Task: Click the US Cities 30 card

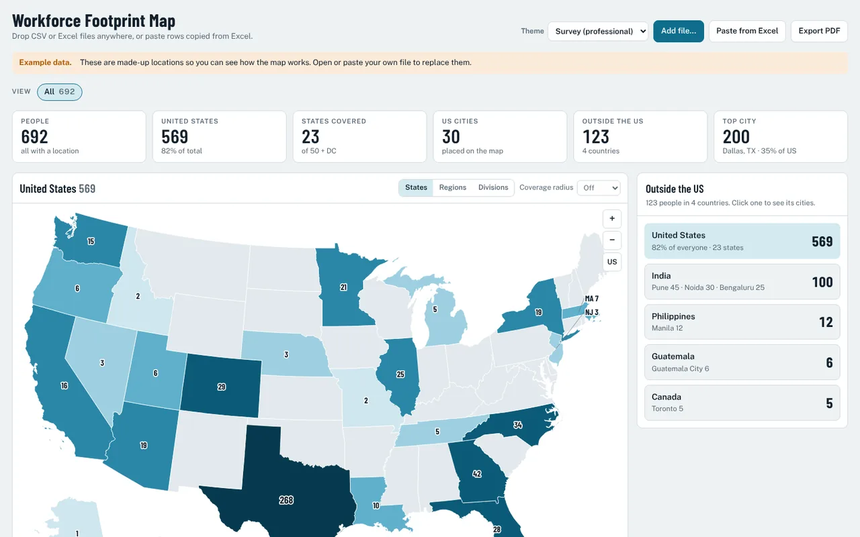Action: 500,136
